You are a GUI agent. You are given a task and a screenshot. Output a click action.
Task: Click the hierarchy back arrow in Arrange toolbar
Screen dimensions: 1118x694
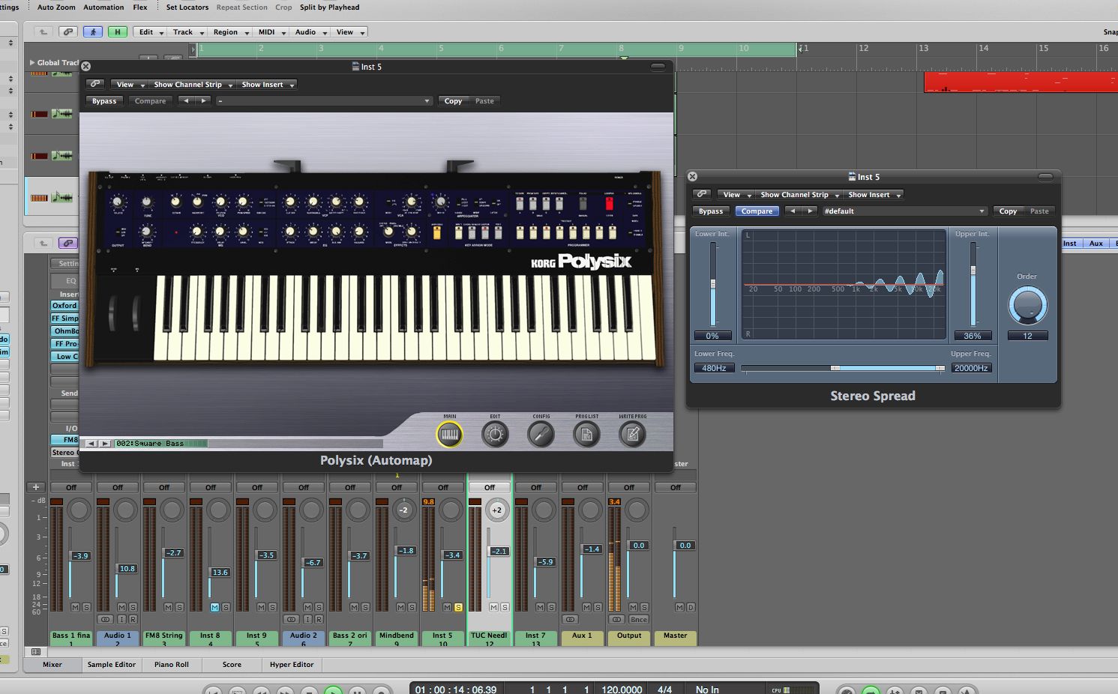(x=43, y=32)
